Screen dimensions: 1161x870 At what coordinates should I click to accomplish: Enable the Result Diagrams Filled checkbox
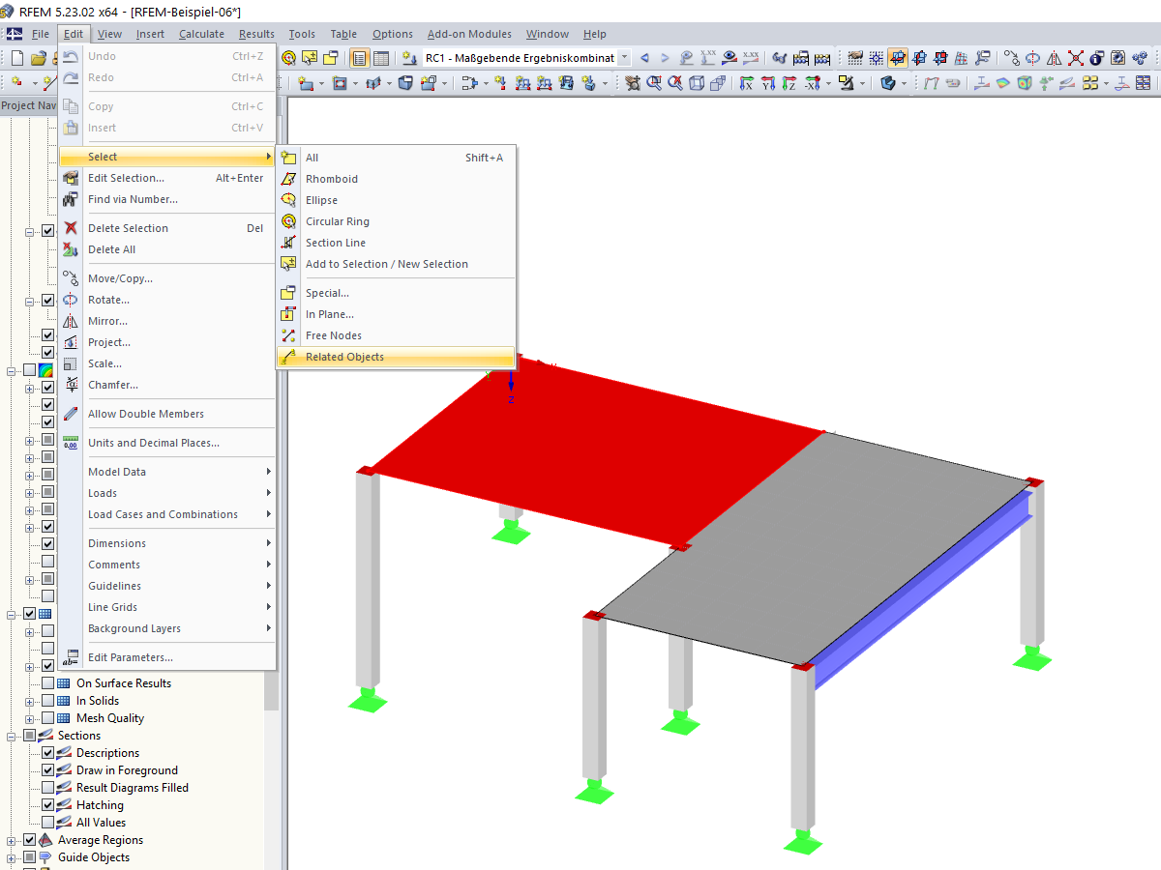47,787
